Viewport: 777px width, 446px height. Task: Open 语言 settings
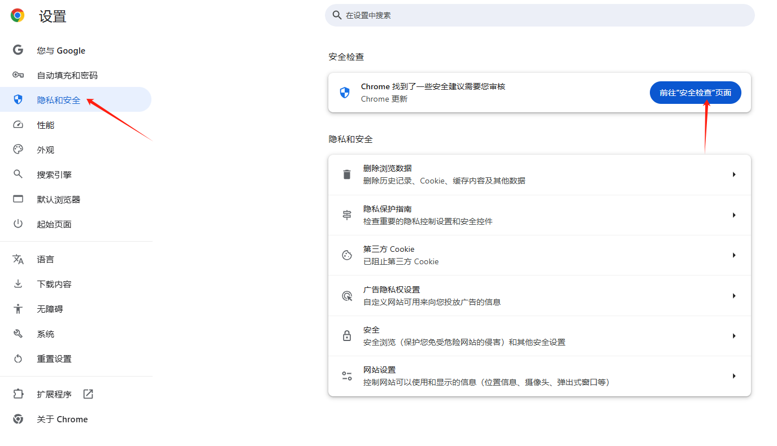pos(76,259)
